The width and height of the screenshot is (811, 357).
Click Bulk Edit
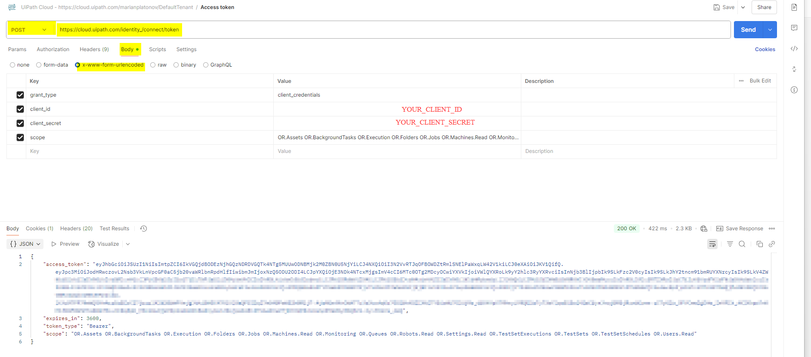click(x=760, y=81)
